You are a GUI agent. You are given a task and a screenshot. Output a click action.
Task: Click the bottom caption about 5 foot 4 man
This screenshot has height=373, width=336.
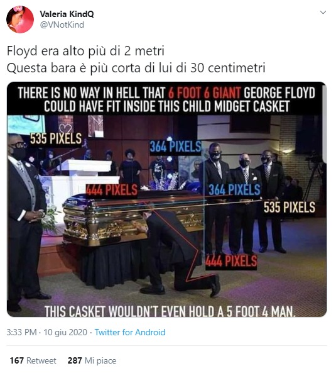(x=170, y=311)
